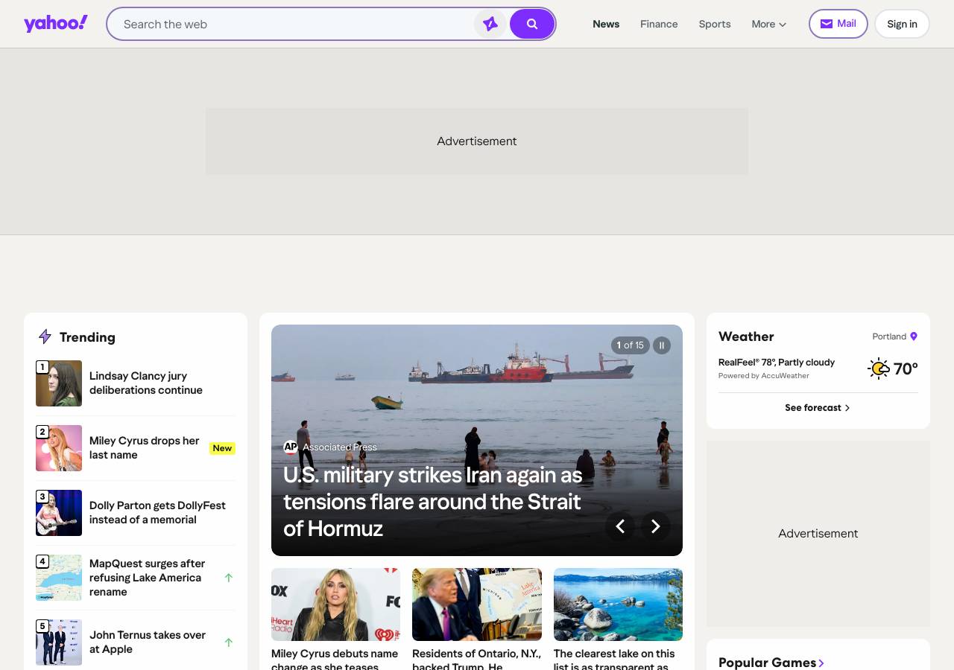
Task: Click the partly cloudy weather icon
Action: click(879, 368)
